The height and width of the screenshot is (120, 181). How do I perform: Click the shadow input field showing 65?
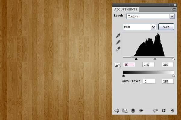[129, 65]
